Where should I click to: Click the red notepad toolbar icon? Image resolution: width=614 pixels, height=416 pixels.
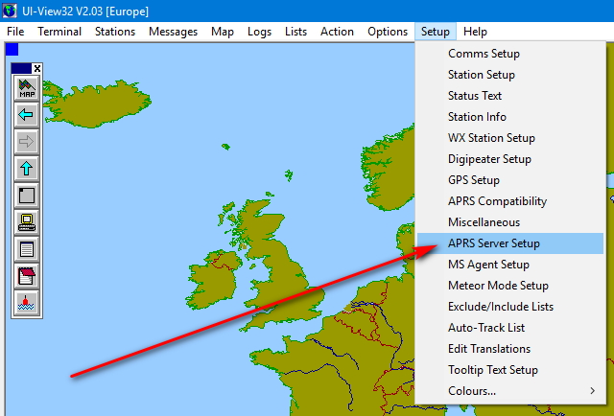[x=27, y=277]
